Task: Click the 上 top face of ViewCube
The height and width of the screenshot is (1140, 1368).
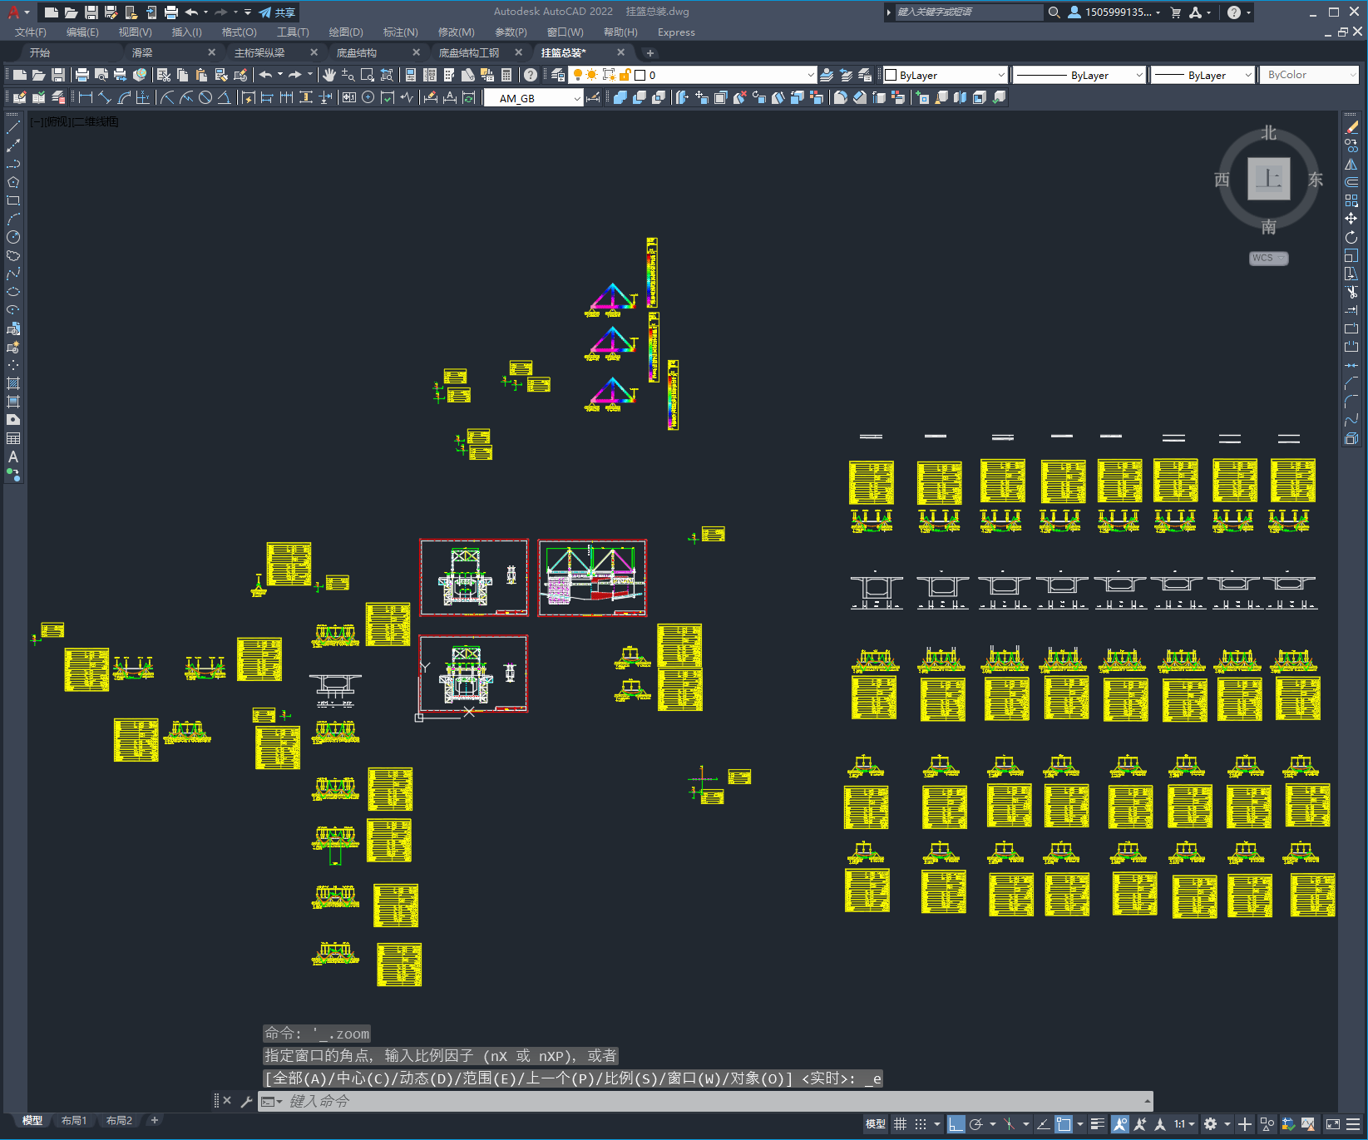Action: point(1269,178)
